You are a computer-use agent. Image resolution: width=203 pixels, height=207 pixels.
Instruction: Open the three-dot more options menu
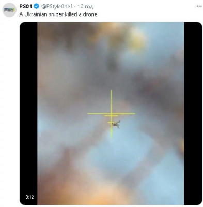coord(199,6)
